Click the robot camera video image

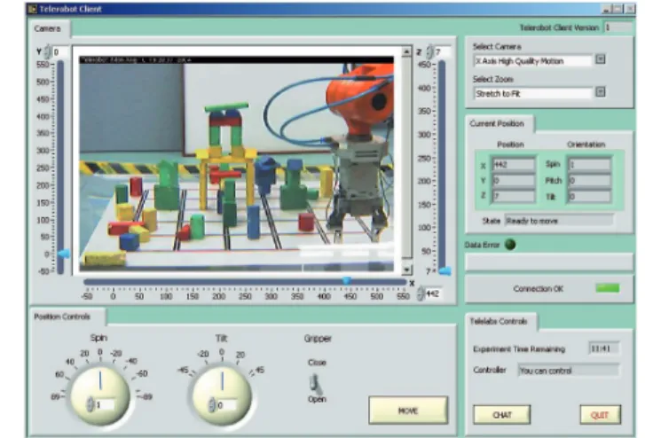(237, 165)
